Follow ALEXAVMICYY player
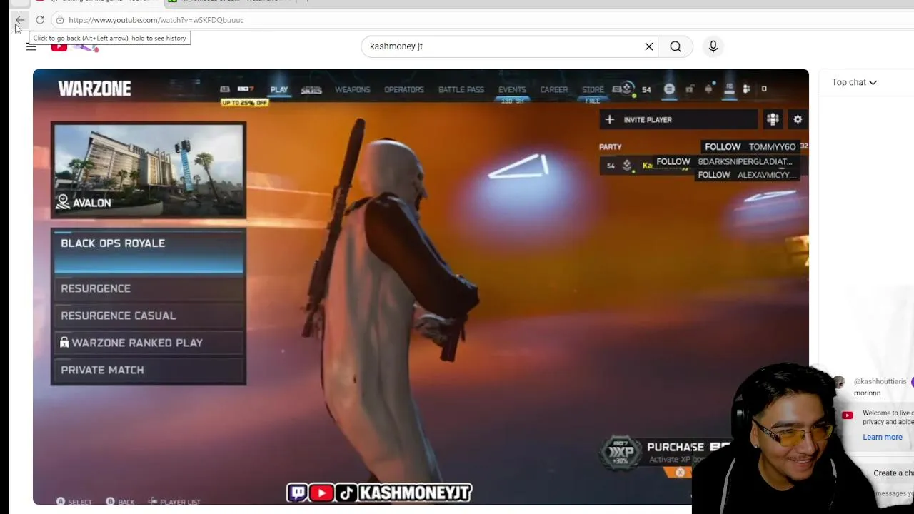Screen dimensions: 914x514 click(746, 175)
